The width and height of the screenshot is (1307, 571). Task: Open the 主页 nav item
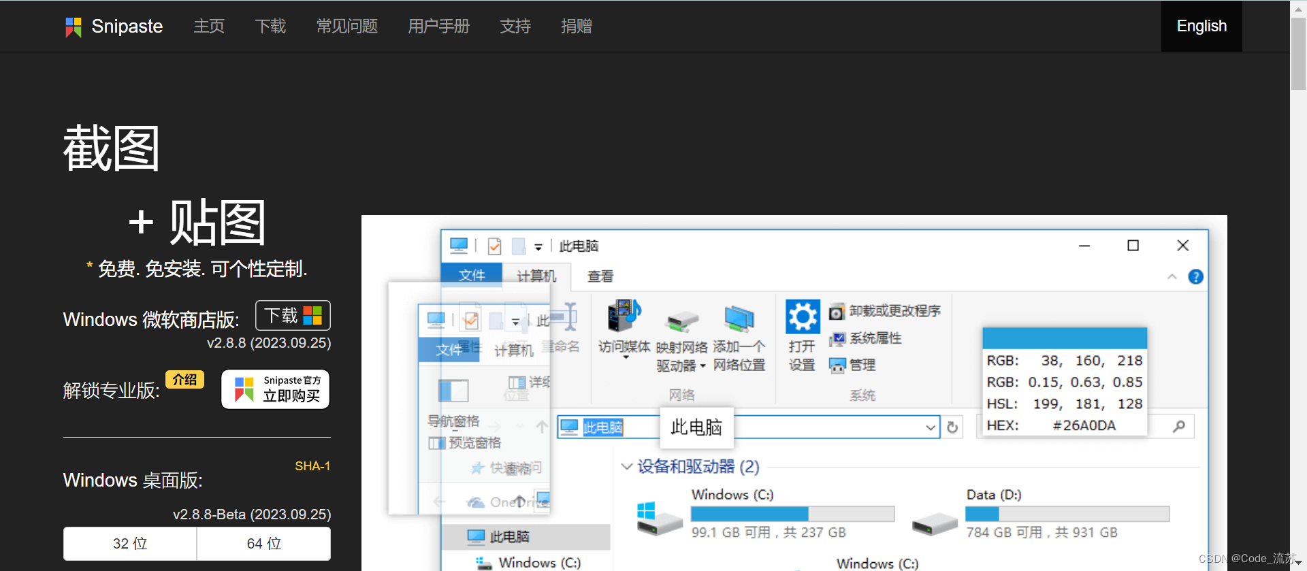209,27
